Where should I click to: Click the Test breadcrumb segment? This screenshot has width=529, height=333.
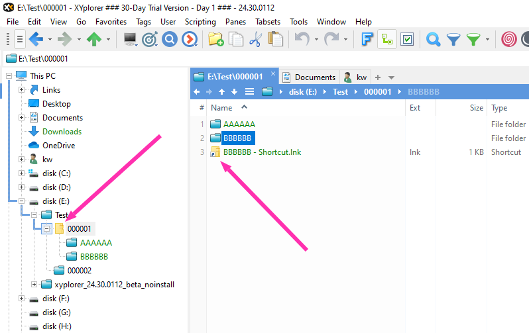pos(340,91)
